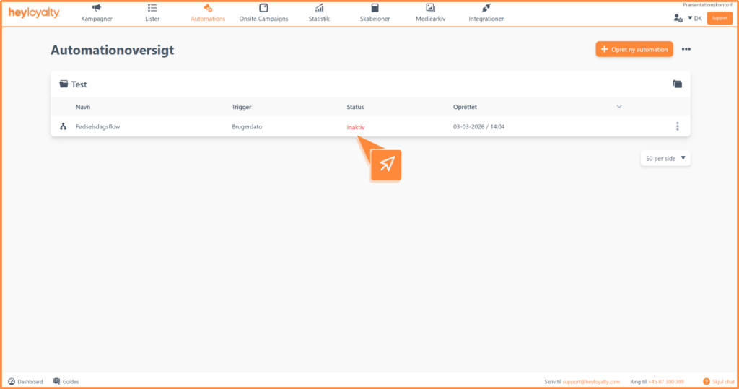This screenshot has height=389, width=739.
Task: Expand the DK language dropdown
Action: coord(694,18)
